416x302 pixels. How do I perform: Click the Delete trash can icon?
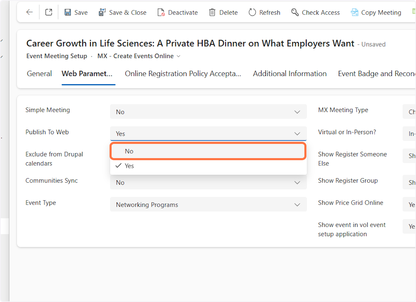pyautogui.click(x=212, y=12)
